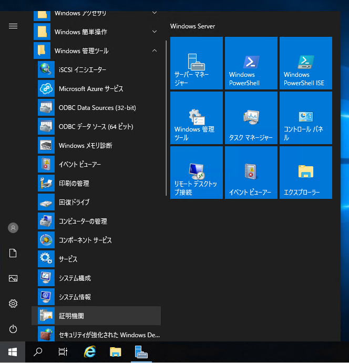Launch システム構成 icon

[46, 278]
